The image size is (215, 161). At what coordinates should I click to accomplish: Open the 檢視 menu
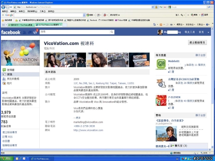click(x=21, y=11)
